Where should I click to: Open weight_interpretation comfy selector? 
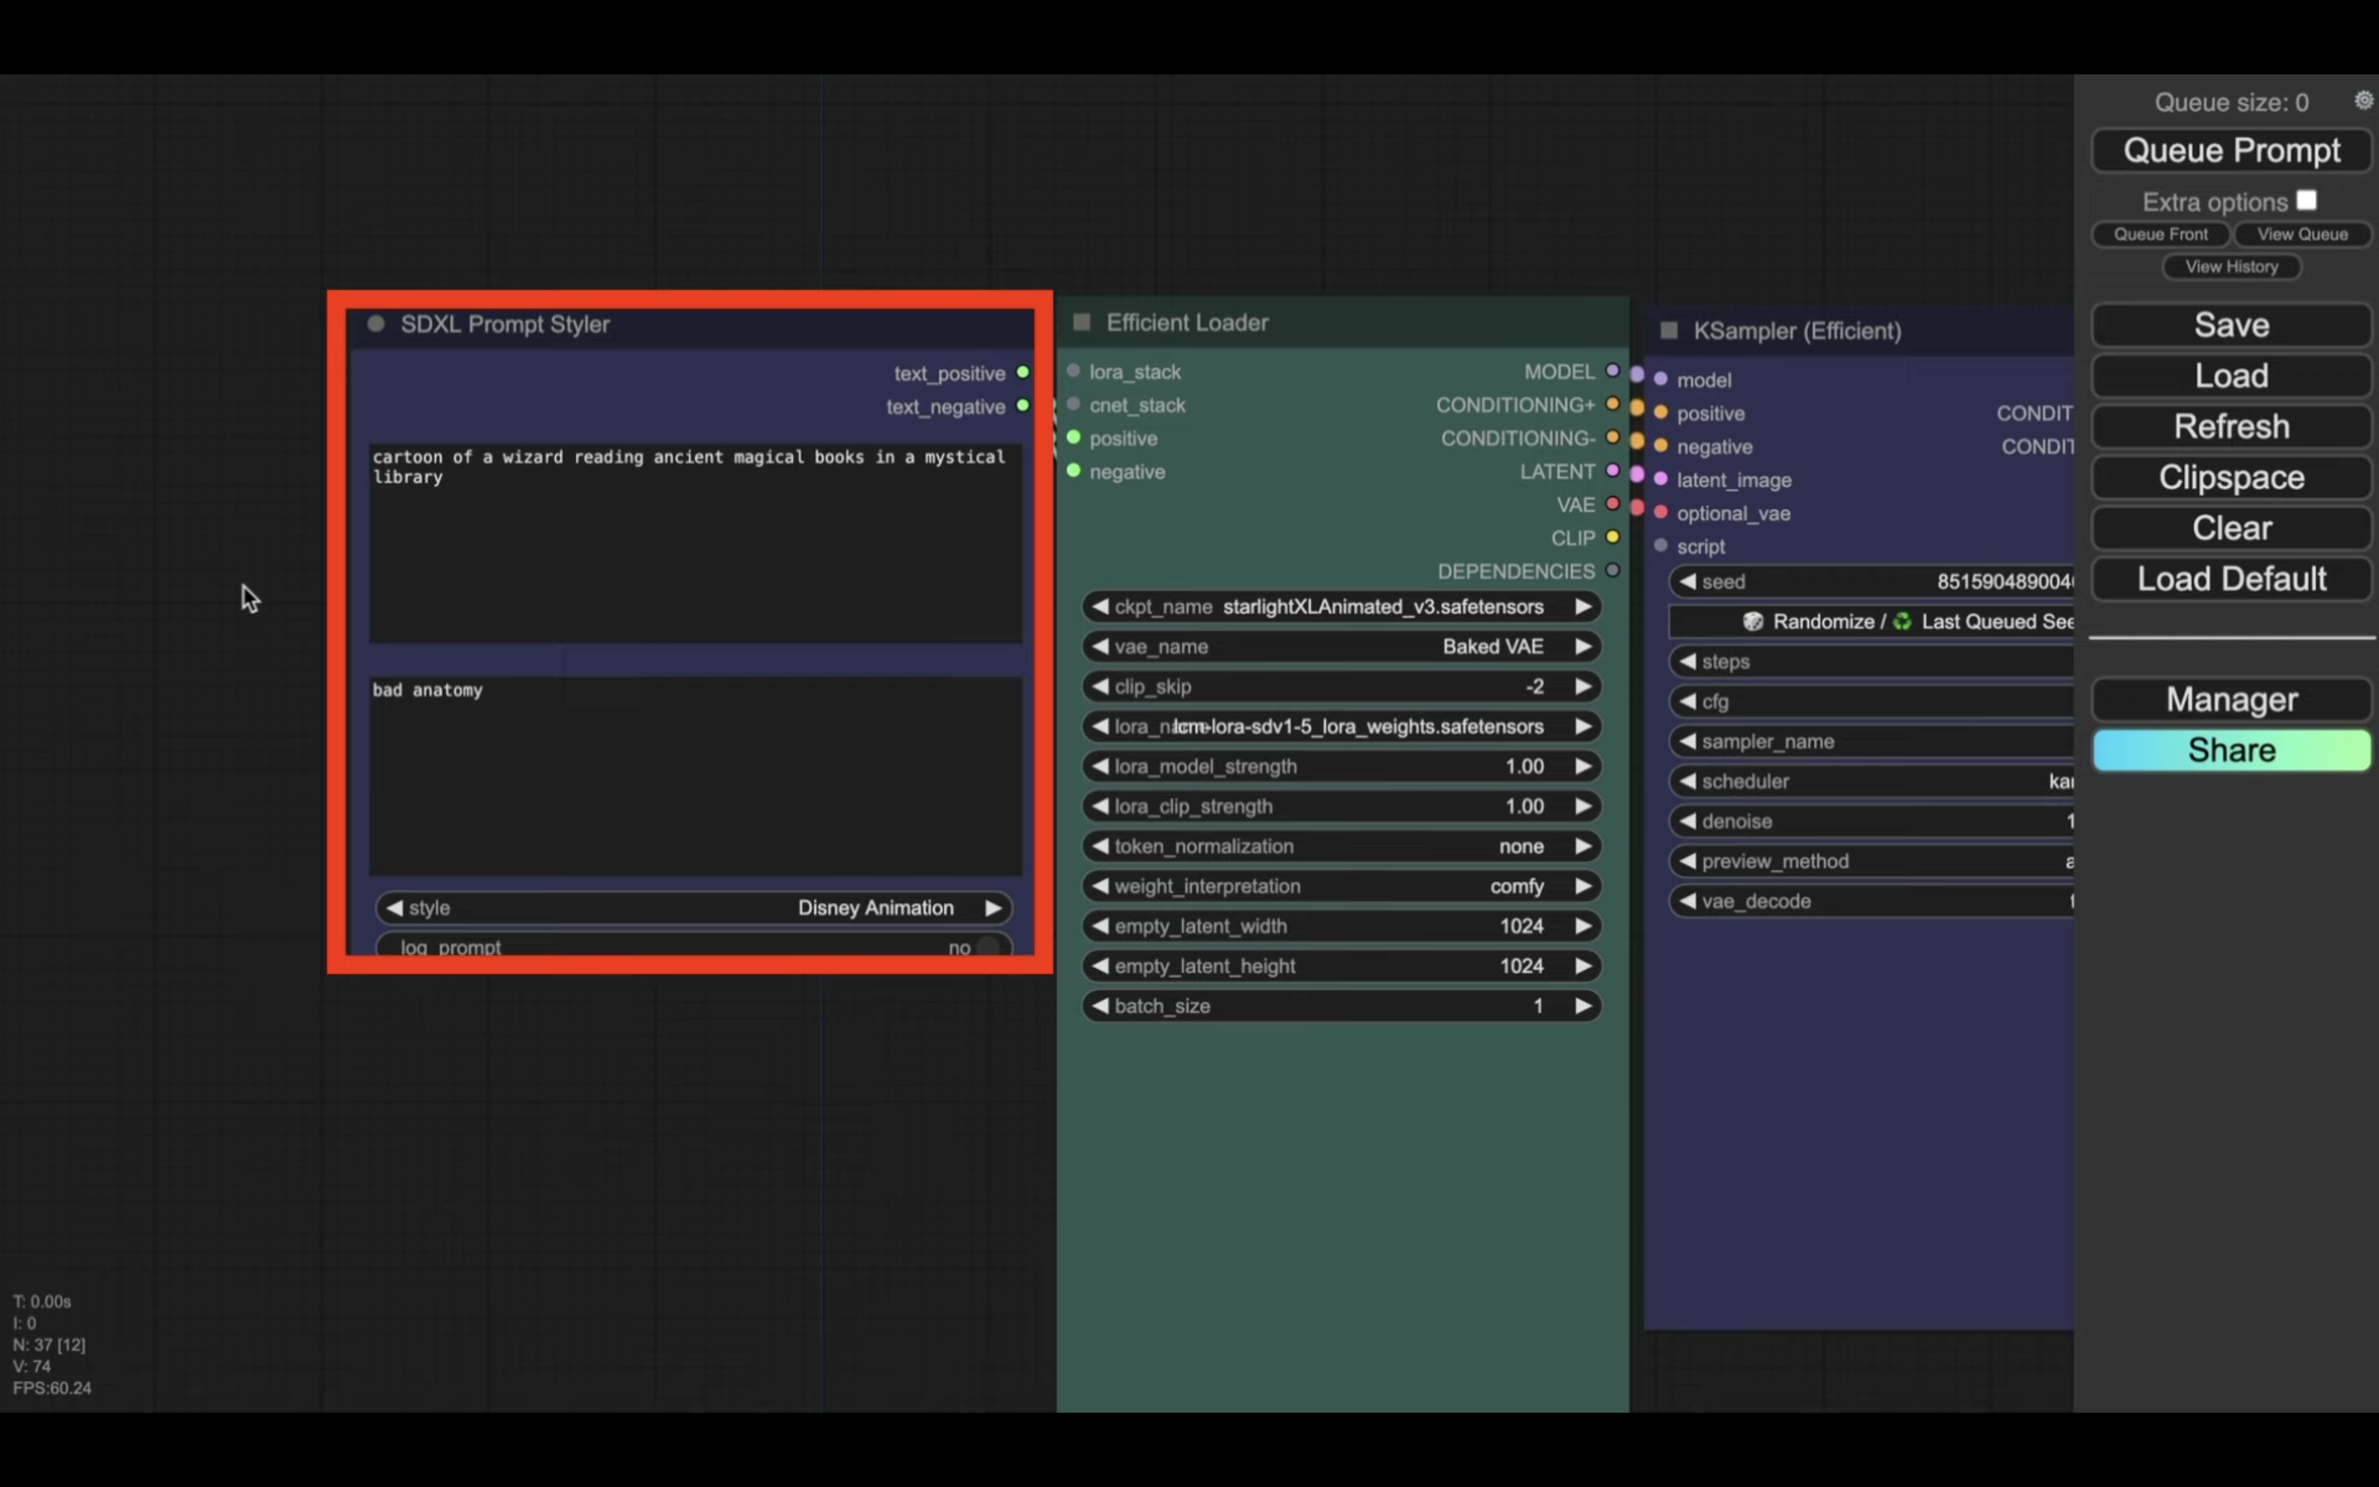1341,886
